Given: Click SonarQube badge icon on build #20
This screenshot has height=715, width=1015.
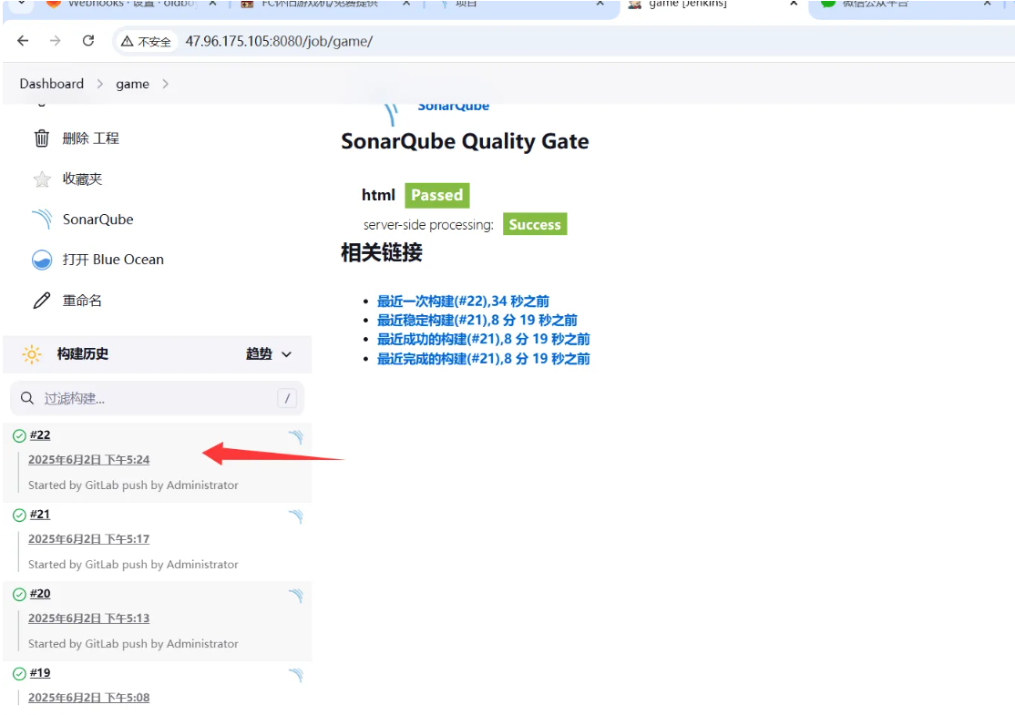Looking at the screenshot, I should click(296, 596).
